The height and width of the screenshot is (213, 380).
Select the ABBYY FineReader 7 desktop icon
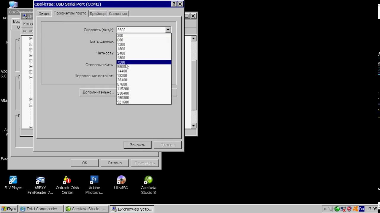[40, 185]
